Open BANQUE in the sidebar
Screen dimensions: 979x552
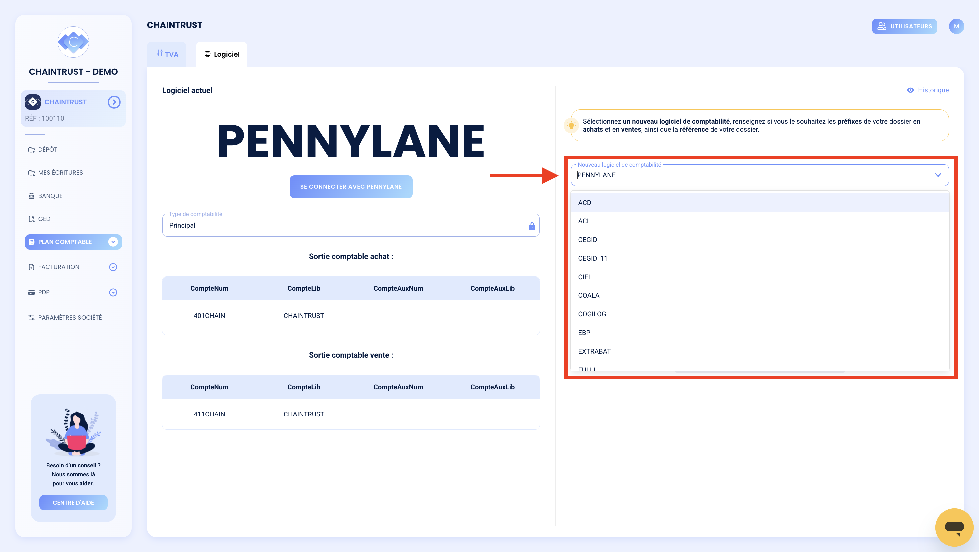tap(73, 196)
